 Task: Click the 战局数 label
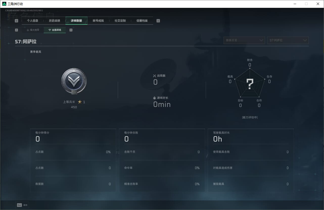tap(161, 76)
